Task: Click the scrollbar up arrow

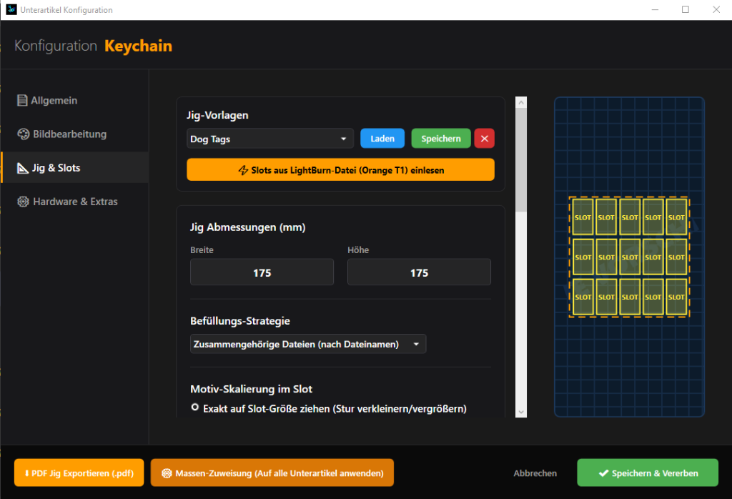Action: coord(521,102)
